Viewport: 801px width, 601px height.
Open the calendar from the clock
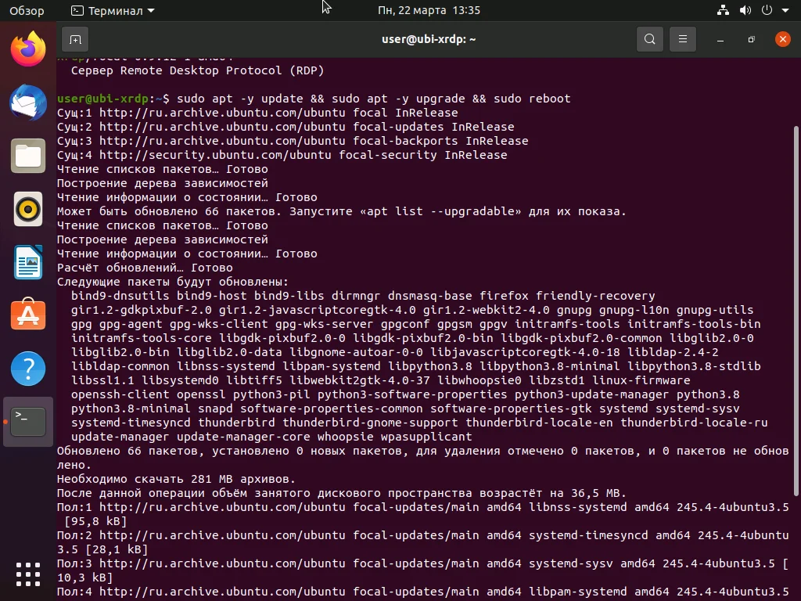click(428, 11)
